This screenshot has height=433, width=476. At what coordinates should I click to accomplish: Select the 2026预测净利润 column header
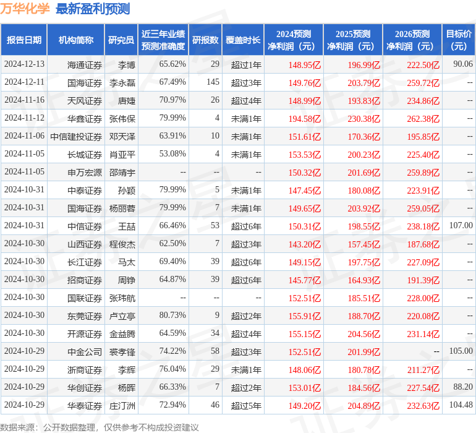point(412,40)
